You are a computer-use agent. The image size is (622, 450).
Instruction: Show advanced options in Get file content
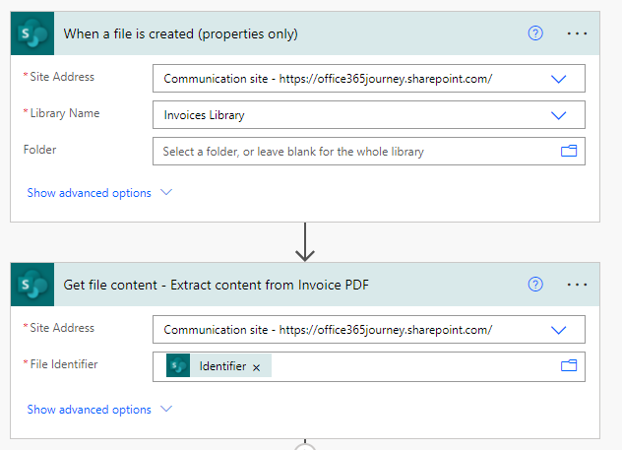(89, 410)
